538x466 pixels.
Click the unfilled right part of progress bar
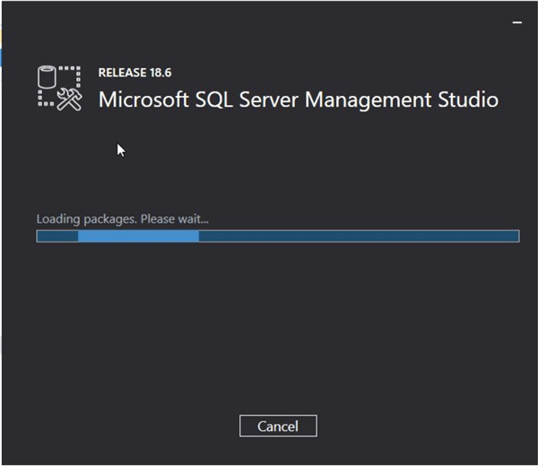point(359,236)
